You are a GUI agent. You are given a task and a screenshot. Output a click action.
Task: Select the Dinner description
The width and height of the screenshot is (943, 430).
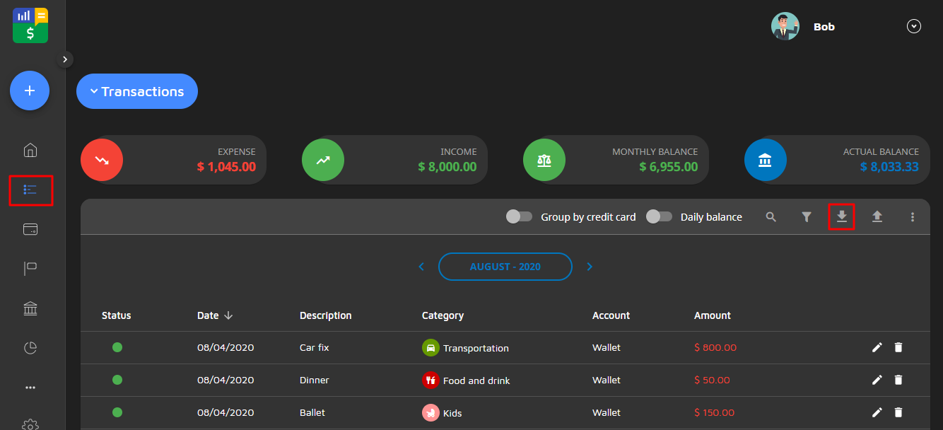point(315,380)
